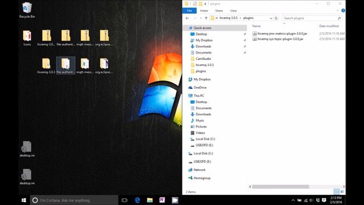Click the Back arrow in Explorer
This screenshot has width=364, height=205.
pos(187,18)
